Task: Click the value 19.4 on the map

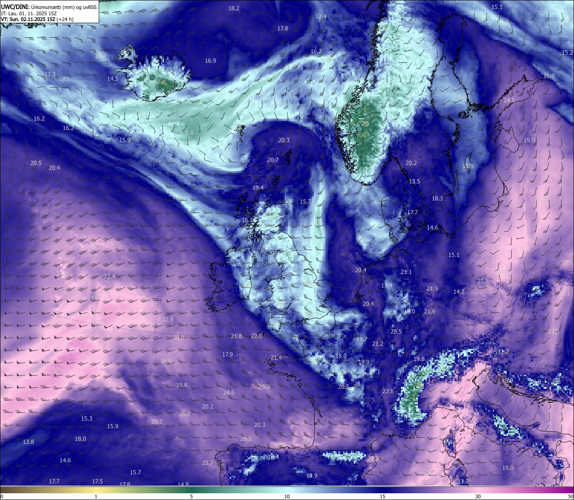Action: point(258,187)
